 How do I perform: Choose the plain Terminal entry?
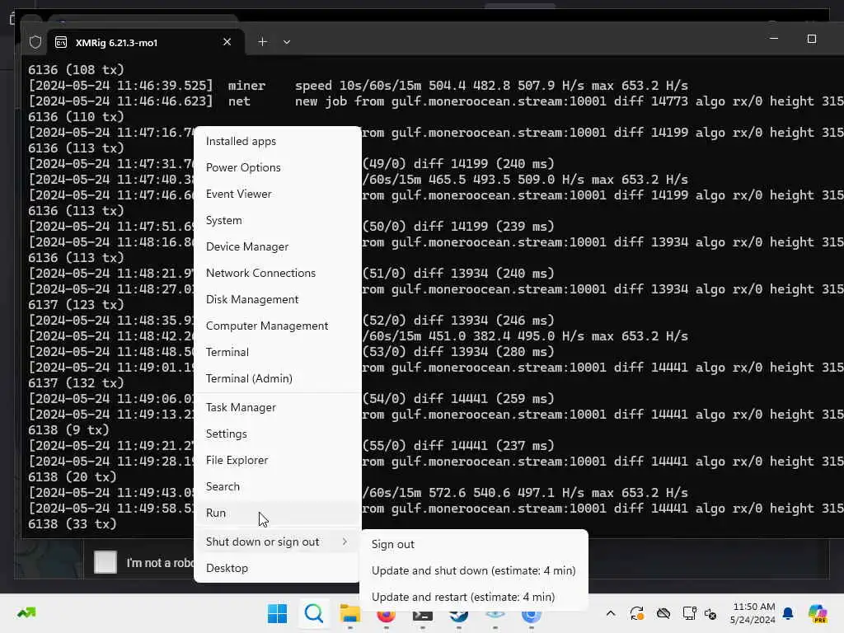point(277,352)
